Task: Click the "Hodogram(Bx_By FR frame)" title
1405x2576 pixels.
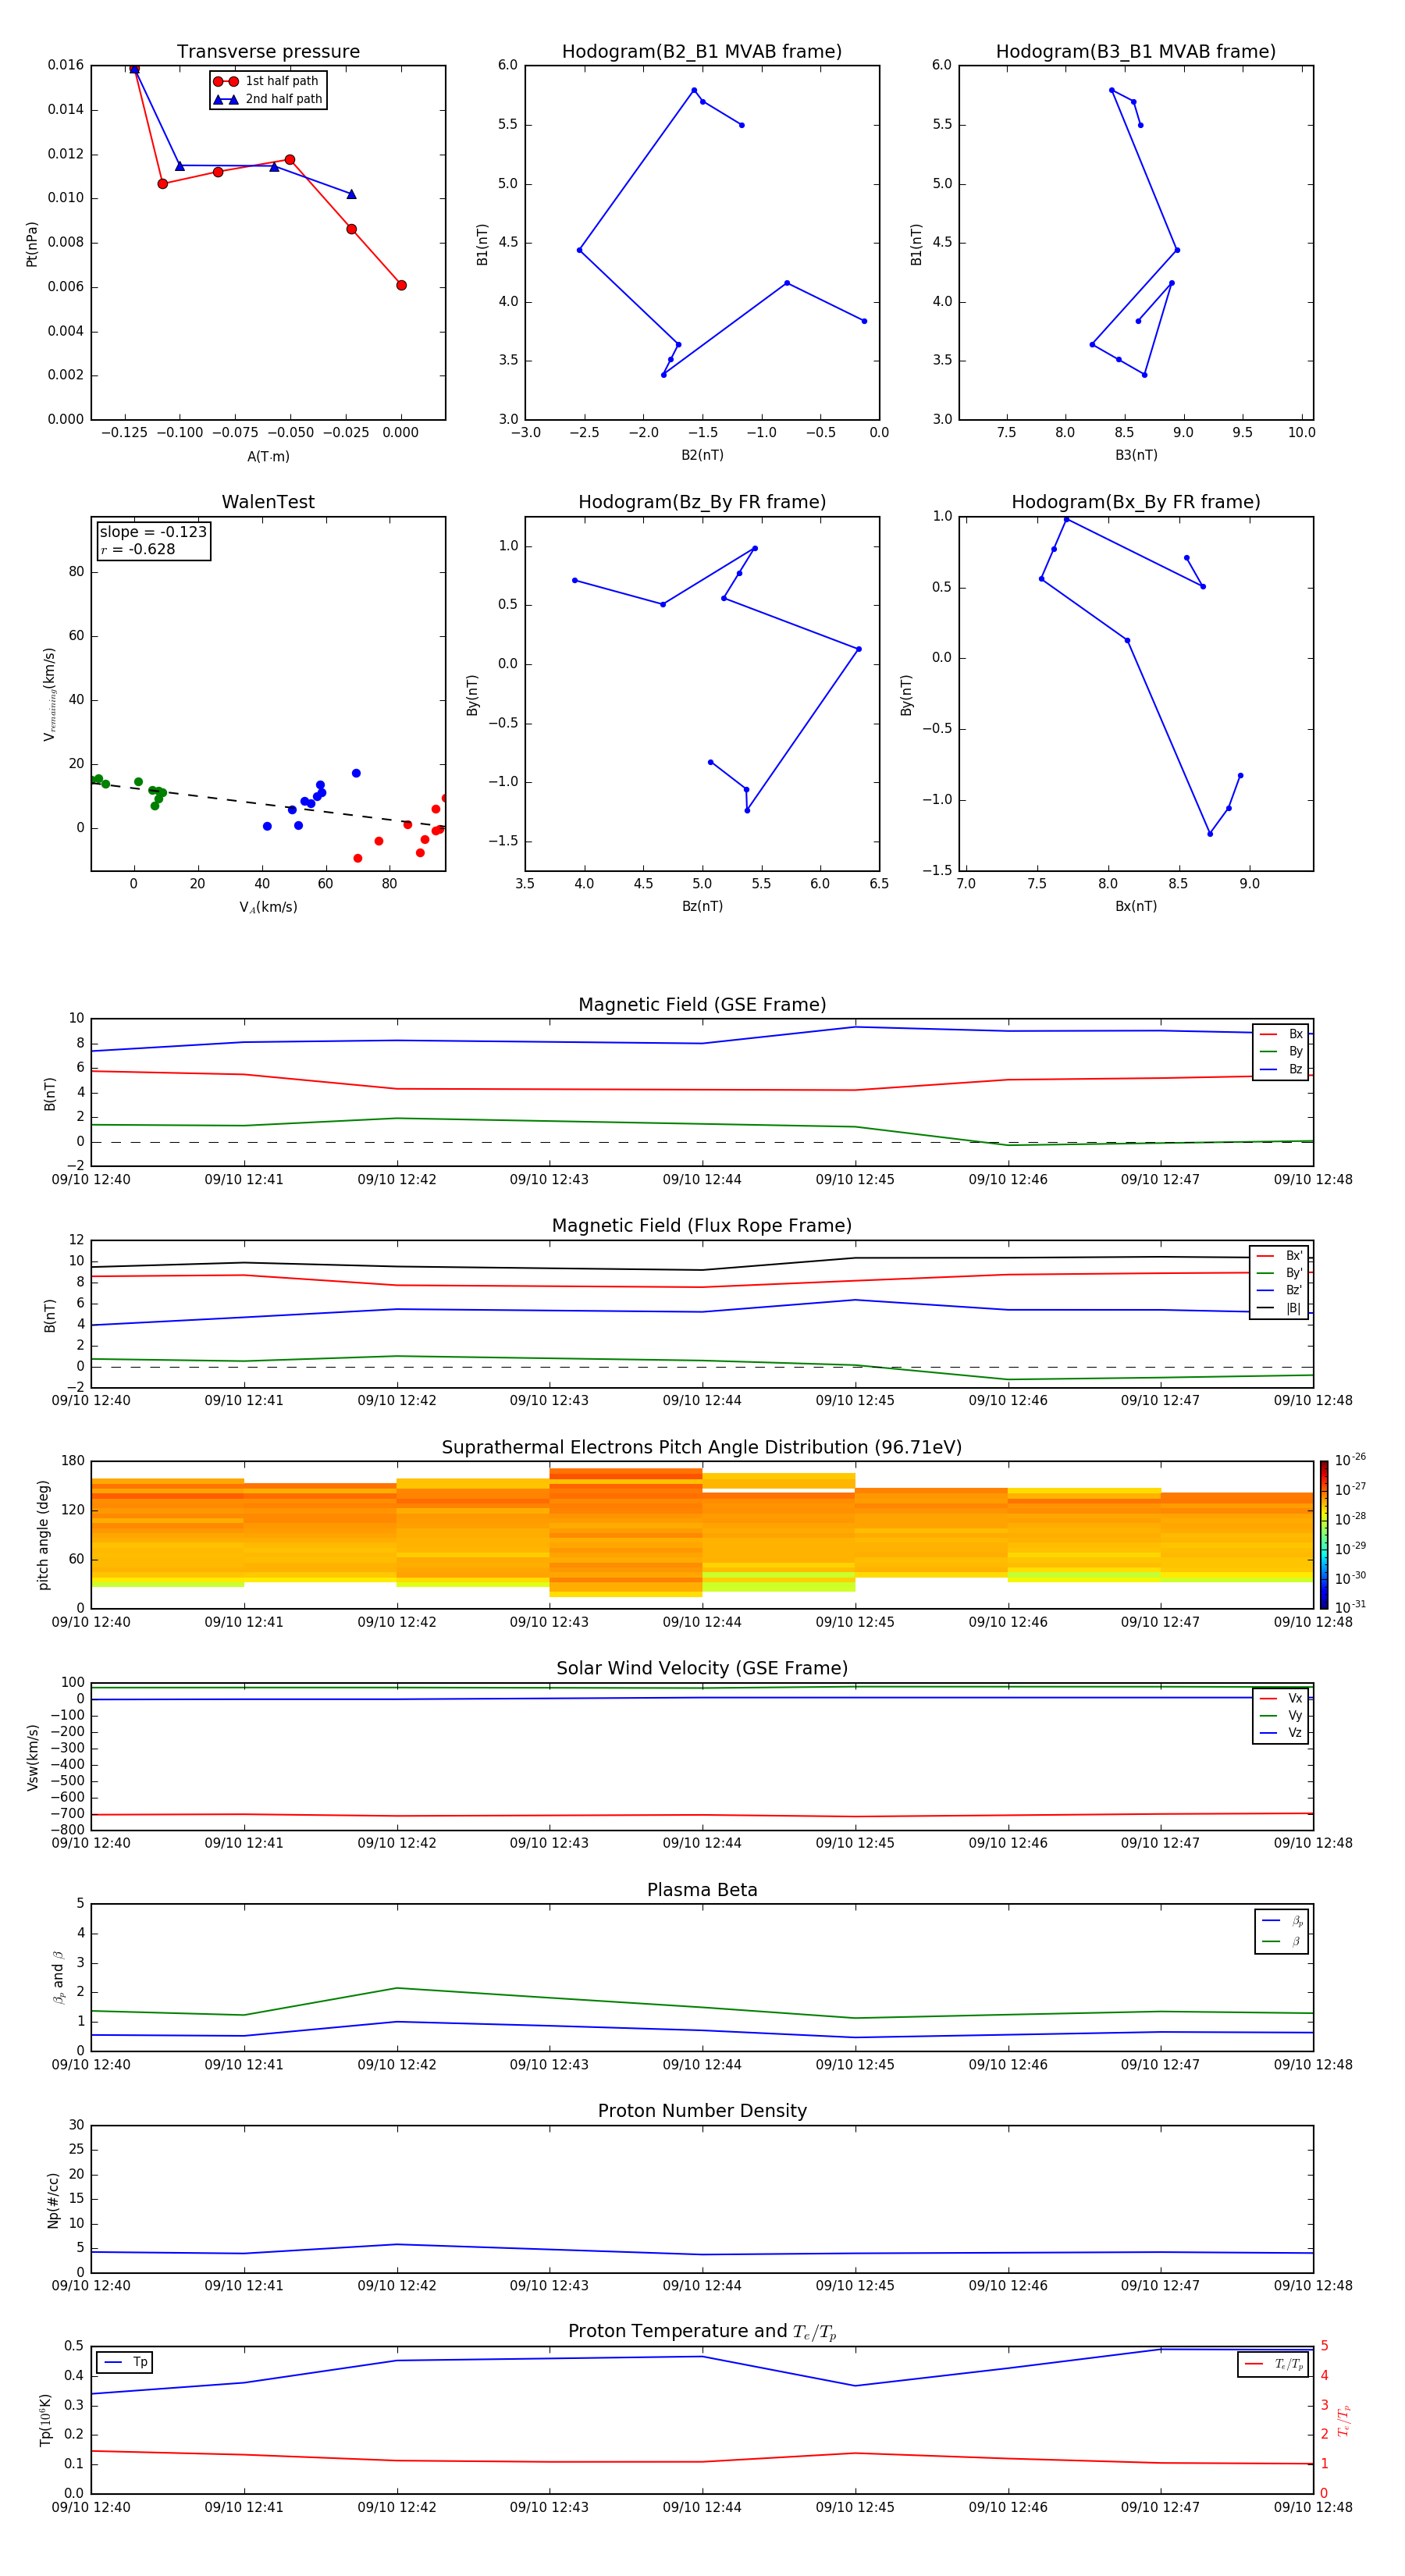Action: click(x=1136, y=502)
